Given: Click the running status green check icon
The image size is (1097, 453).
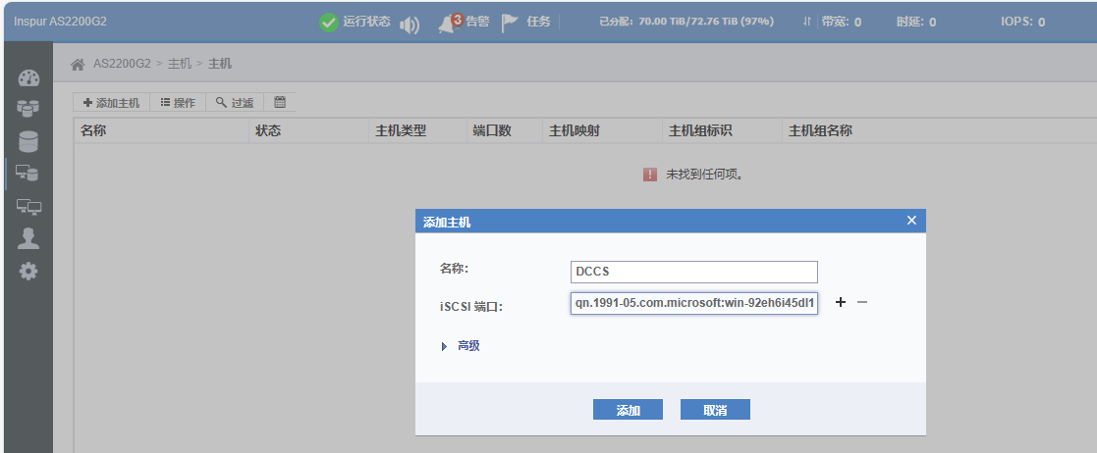Looking at the screenshot, I should pos(328,23).
